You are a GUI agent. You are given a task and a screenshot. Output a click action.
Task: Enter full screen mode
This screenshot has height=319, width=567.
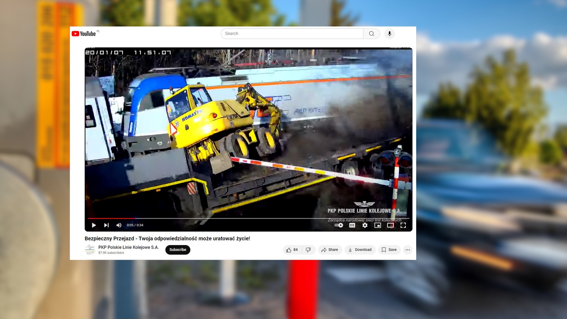pos(403,225)
